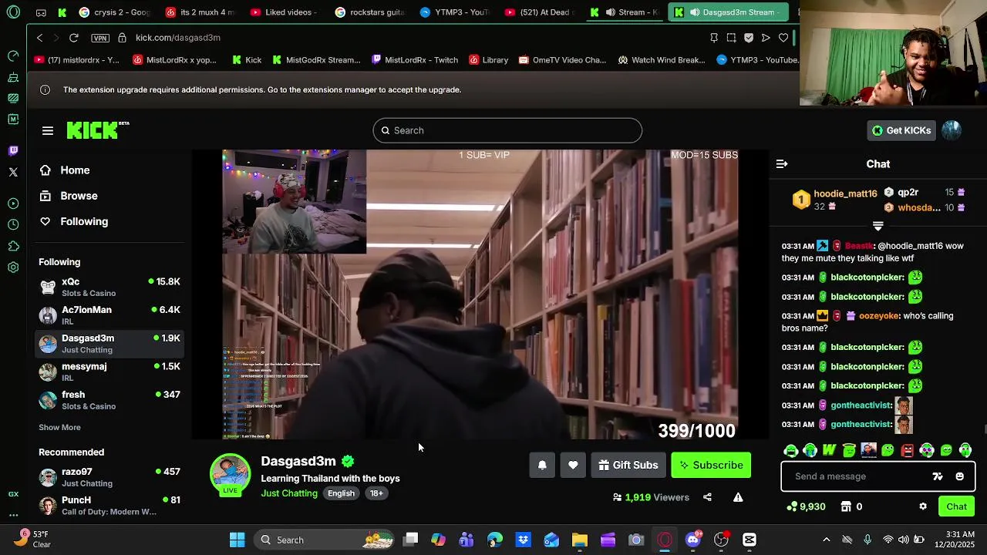Screen dimensions: 987x555
Task: Open 'MistLordRx - Twitch' bookmark
Action: point(414,60)
